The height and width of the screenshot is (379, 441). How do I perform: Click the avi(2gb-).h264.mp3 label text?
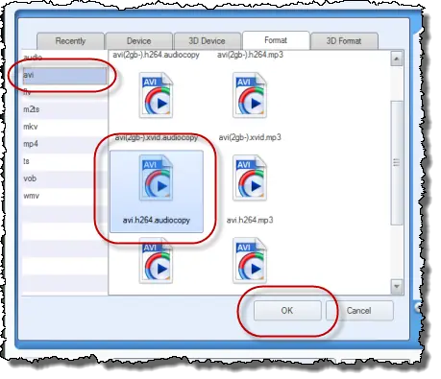coord(250,55)
